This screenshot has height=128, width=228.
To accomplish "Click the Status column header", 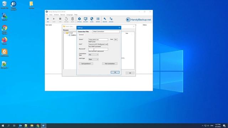I will (145, 25).
